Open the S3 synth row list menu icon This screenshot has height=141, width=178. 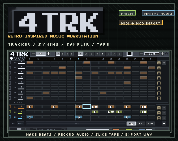click(159, 118)
